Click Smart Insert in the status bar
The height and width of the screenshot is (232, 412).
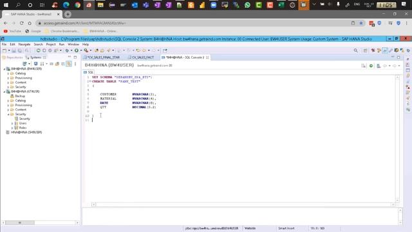[x=286, y=228]
